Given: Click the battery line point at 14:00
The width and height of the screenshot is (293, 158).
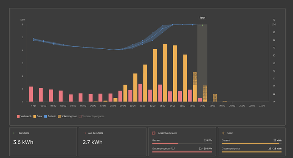Looking at the screenshot, I should [x=172, y=25].
